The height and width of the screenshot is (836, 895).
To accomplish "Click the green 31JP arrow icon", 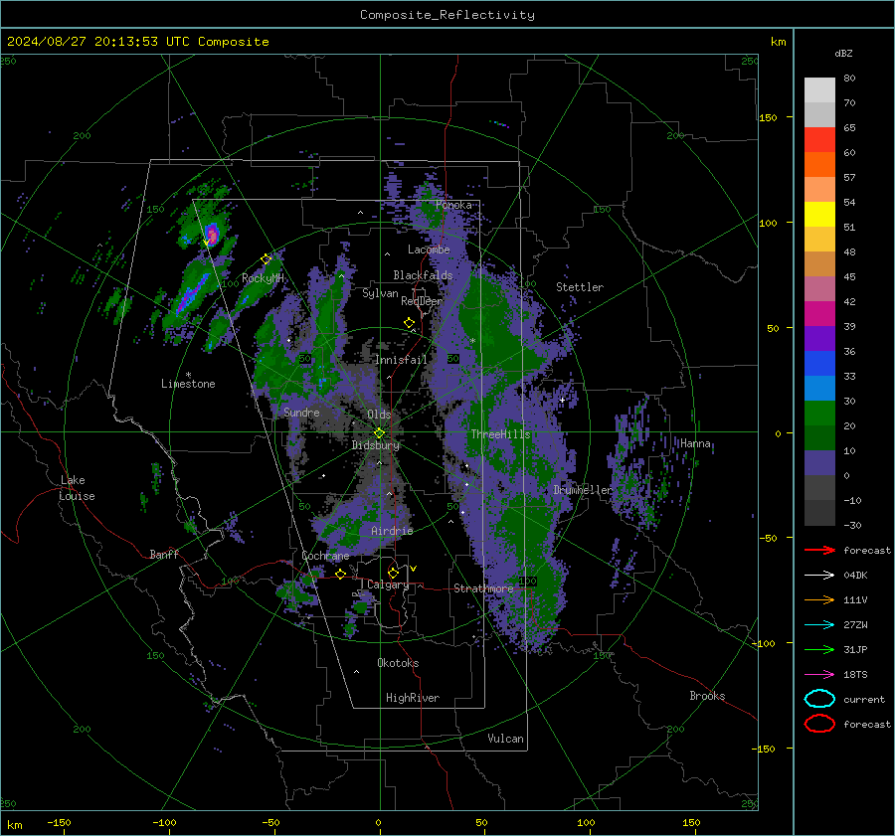I will point(819,649).
